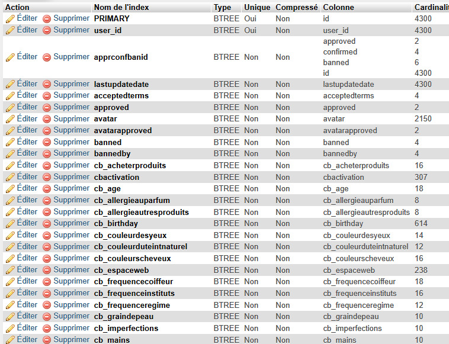Click the cb_imperfections index name
Viewport: 449px width, 344px height.
(x=126, y=328)
